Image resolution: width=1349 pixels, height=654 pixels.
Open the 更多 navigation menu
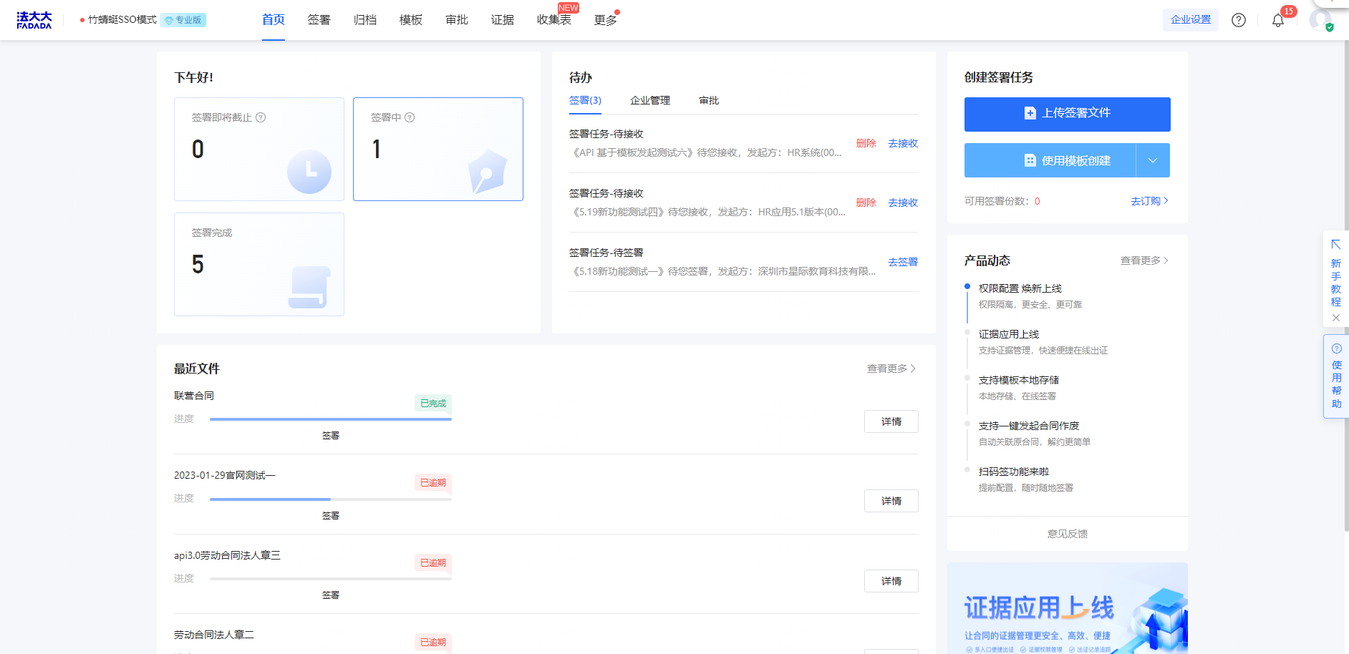click(x=606, y=20)
